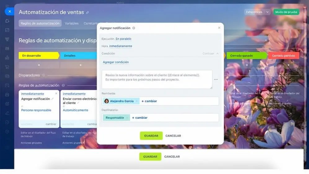This screenshot has width=309, height=174.
Task: Click cambiar on Agregar notificación card
Action: click(x=51, y=124)
